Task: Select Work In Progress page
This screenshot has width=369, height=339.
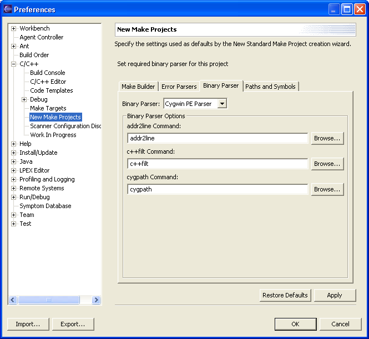Action: 53,135
